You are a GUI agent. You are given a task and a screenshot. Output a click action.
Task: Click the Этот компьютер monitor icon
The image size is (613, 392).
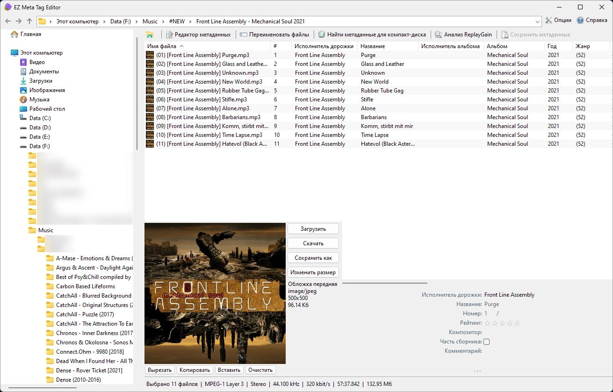14,53
